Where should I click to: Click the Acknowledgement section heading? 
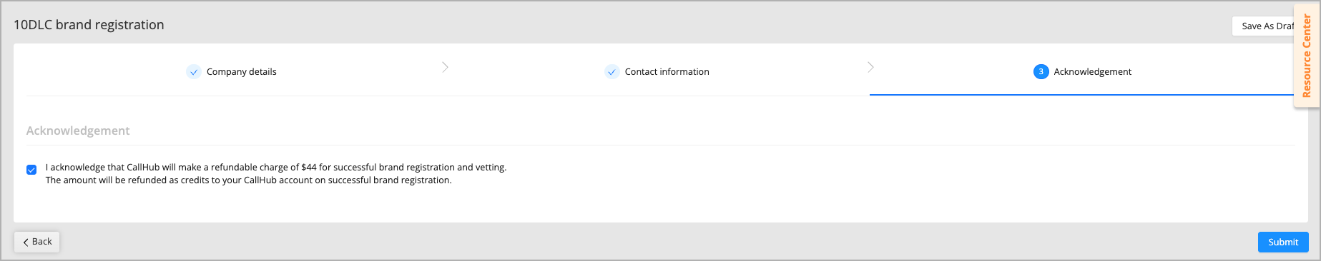click(x=78, y=130)
